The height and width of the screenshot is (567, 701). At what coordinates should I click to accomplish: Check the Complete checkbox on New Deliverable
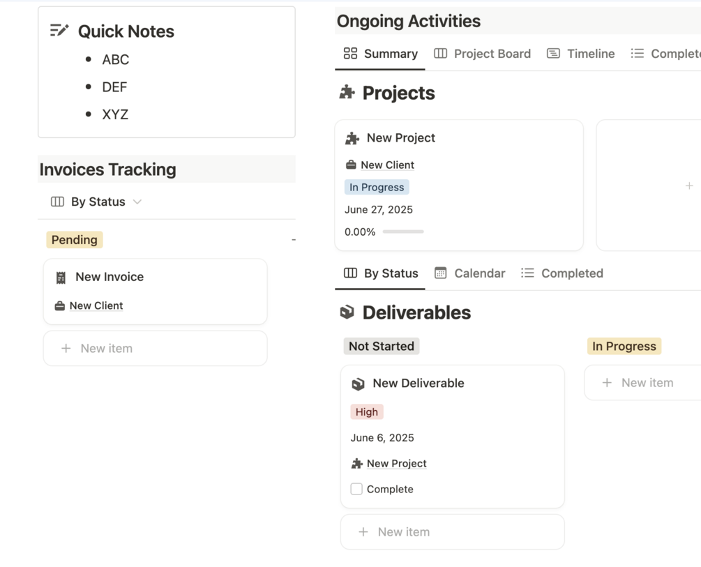[356, 489]
